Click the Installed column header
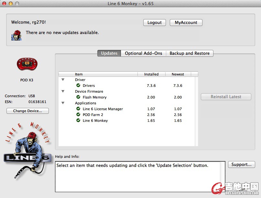Screen dimensions: 261x198 (151, 74)
